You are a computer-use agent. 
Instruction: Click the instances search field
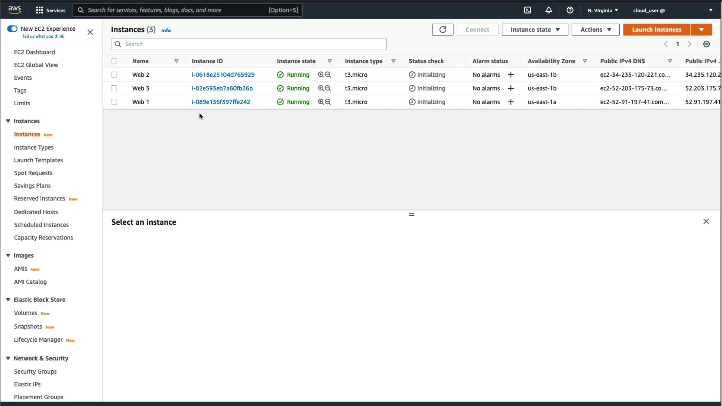pos(248,44)
